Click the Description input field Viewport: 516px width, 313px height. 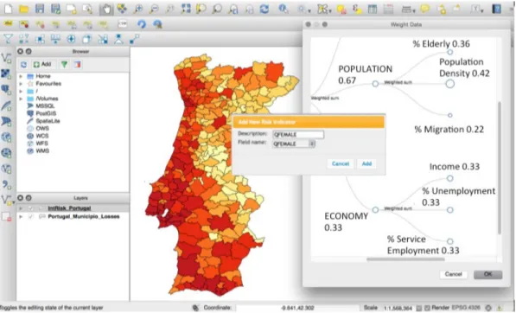(298, 134)
